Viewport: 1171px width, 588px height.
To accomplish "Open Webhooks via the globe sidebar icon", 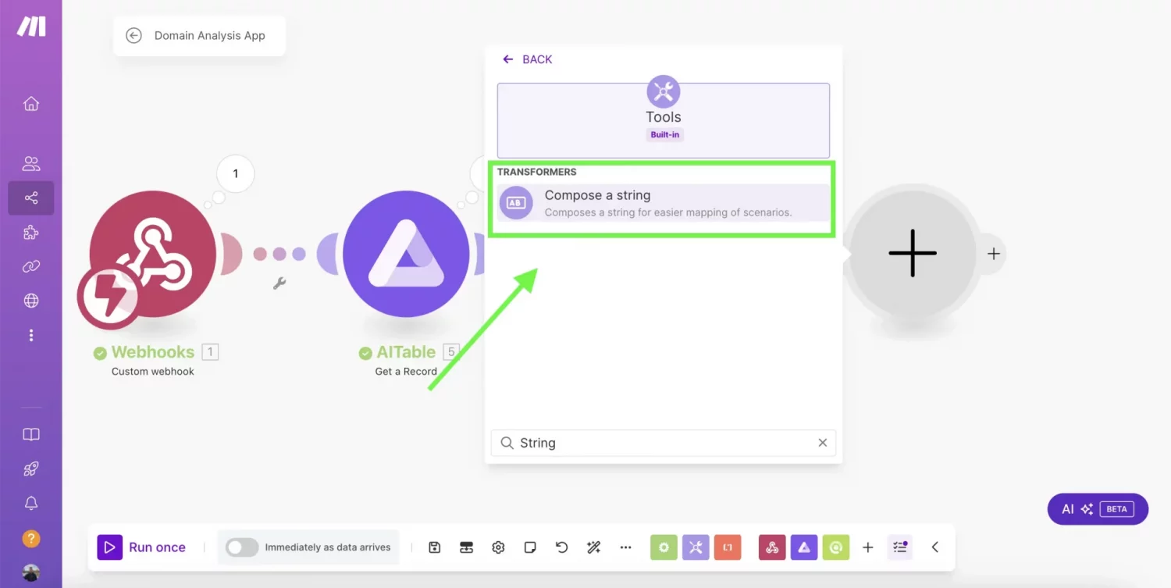I will coord(31,301).
